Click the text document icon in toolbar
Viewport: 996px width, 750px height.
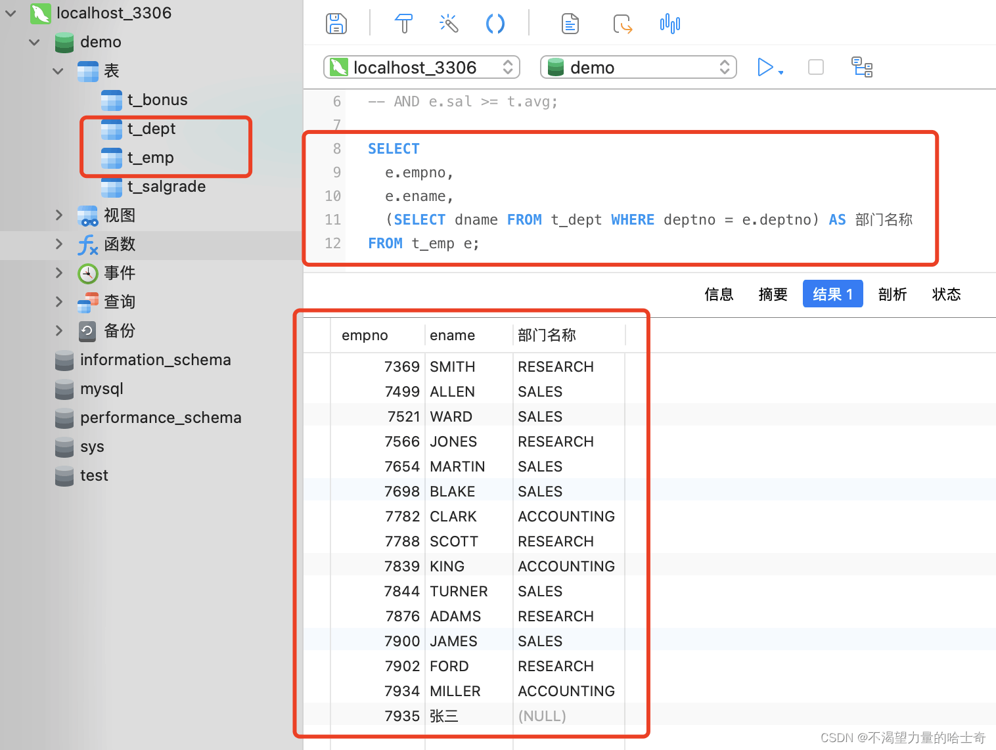570,24
